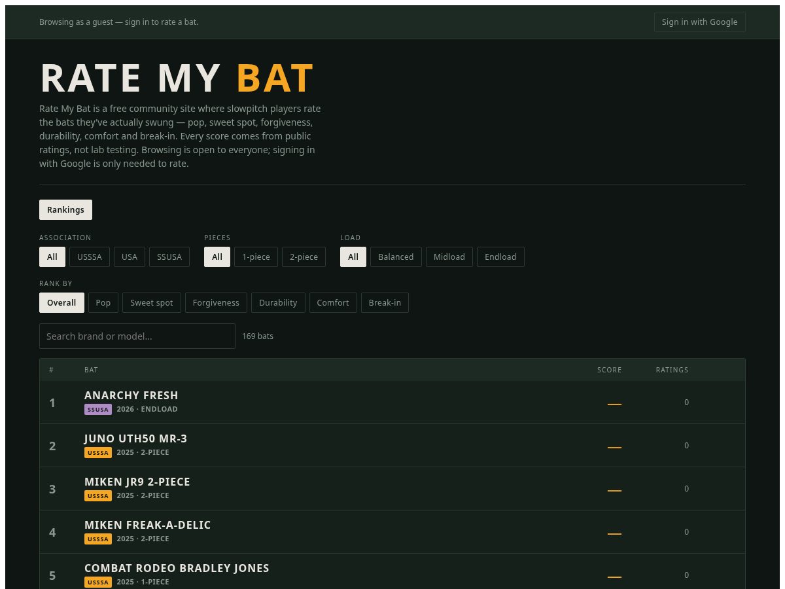Click the ratings count for Juno UTH50 MR-3
Image resolution: width=785 pixels, height=589 pixels.
[686, 446]
